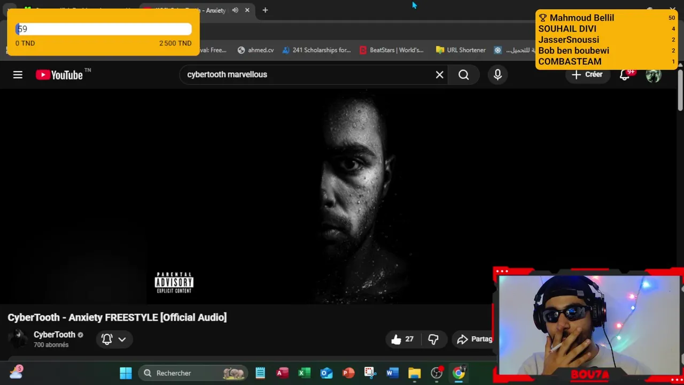Select video title 'CyberTooth - Anxiety FREESTYLE'
The width and height of the screenshot is (684, 385).
pyautogui.click(x=117, y=317)
